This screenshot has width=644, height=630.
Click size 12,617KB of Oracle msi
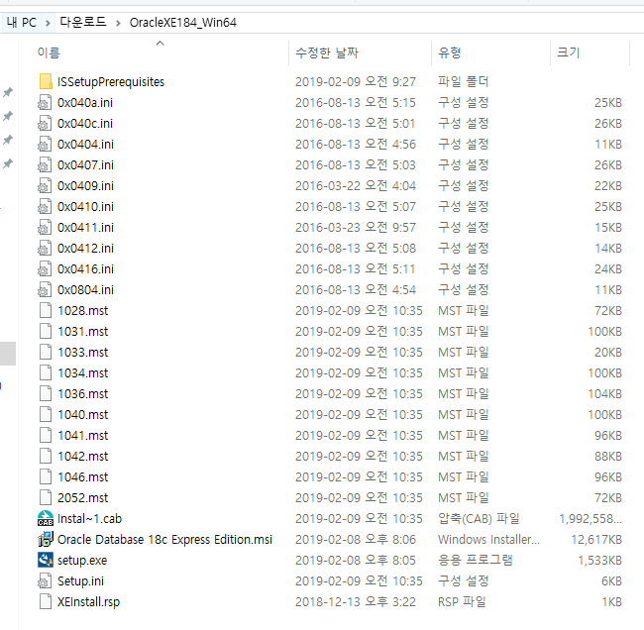[596, 539]
